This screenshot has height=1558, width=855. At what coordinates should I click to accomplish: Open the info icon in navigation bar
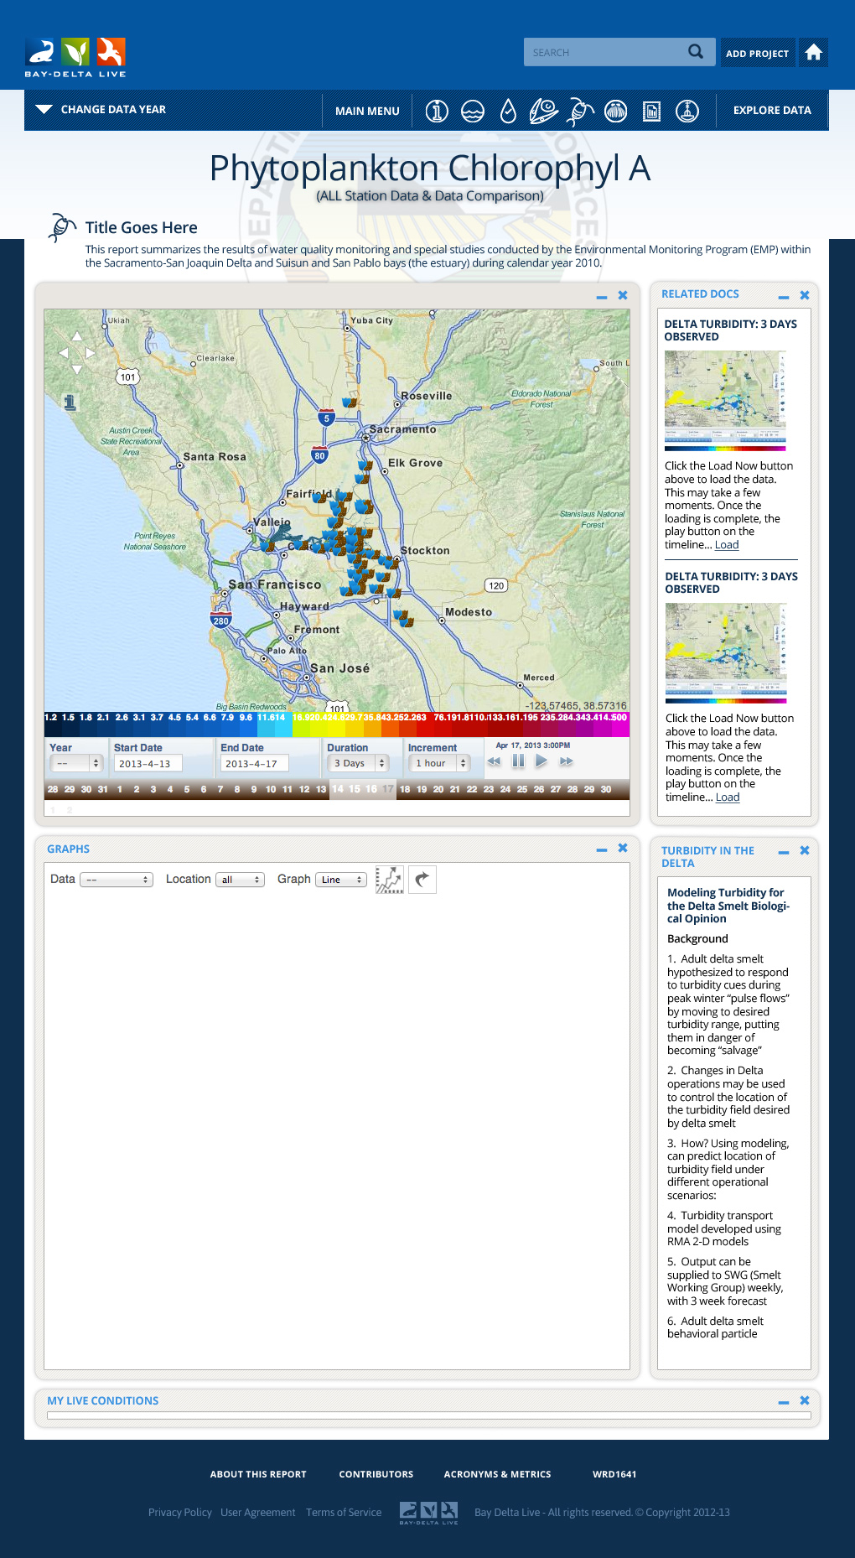[437, 111]
